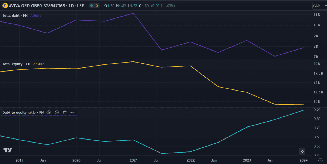This screenshot has width=327, height=164.
Task: Click the scroll to latest bar arrows
Action: 302,151
